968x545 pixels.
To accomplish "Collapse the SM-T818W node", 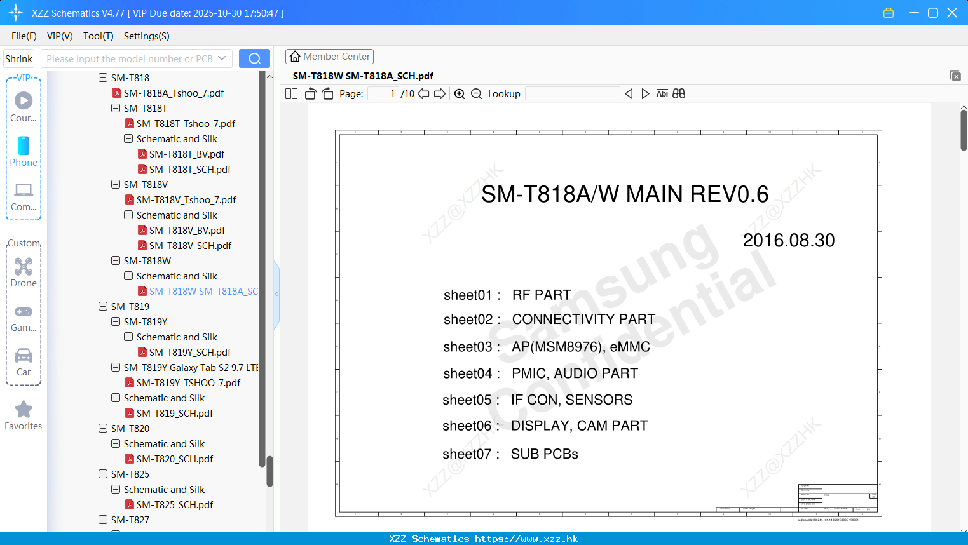I will tap(116, 260).
